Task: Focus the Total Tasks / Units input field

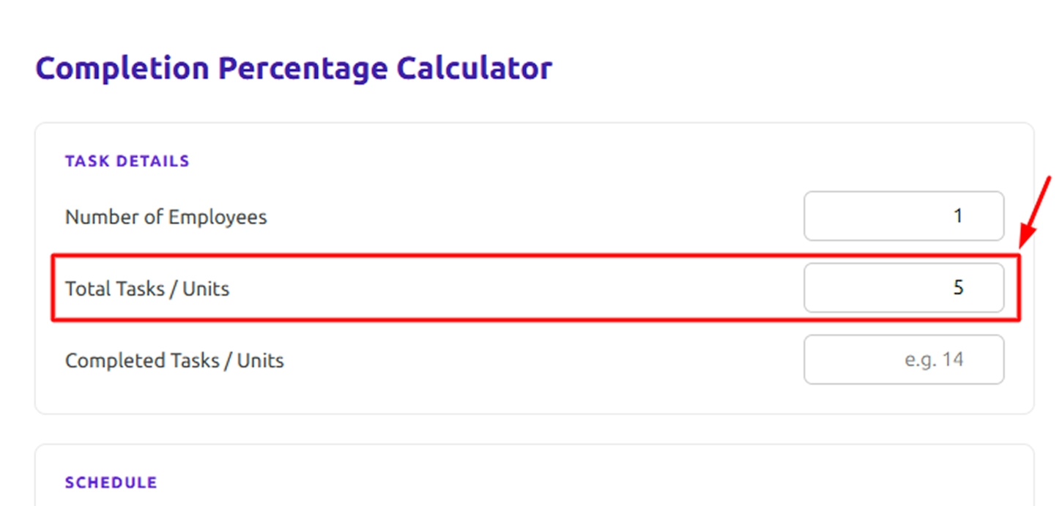Action: tap(903, 288)
